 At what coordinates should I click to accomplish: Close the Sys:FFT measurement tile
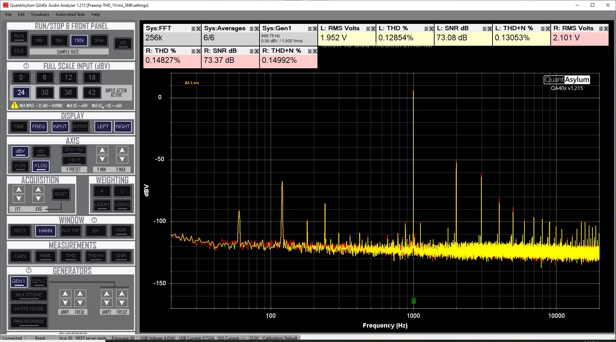point(198,29)
